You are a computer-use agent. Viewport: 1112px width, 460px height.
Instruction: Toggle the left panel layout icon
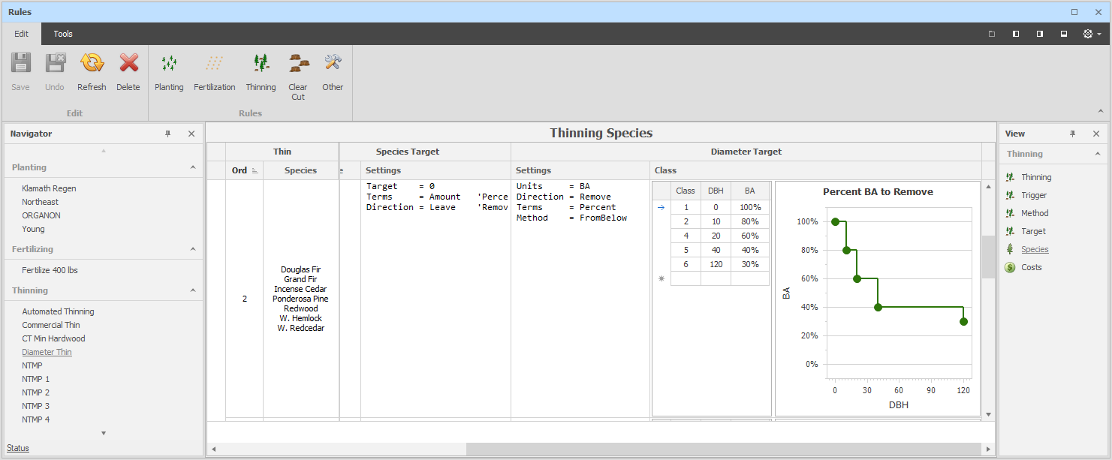(x=1016, y=34)
